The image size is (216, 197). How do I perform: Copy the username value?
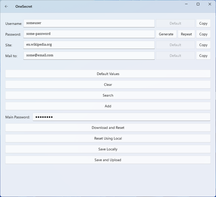(x=203, y=23)
